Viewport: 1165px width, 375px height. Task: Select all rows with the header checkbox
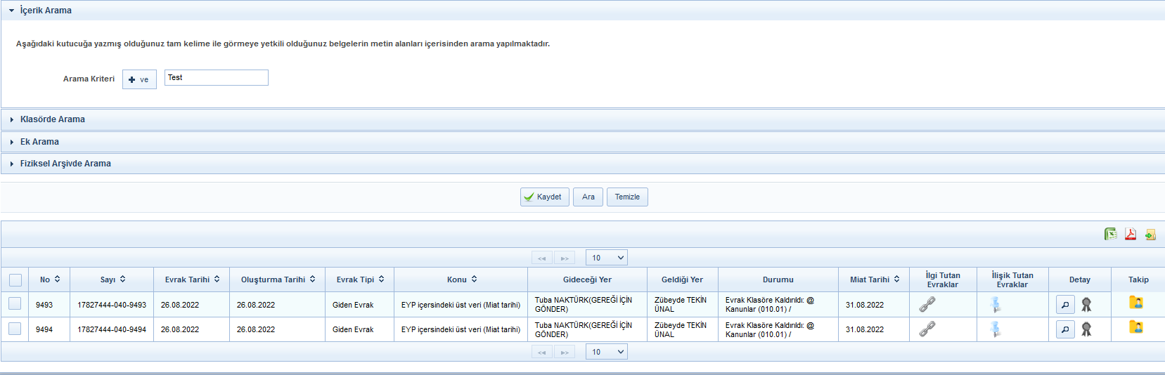15,280
